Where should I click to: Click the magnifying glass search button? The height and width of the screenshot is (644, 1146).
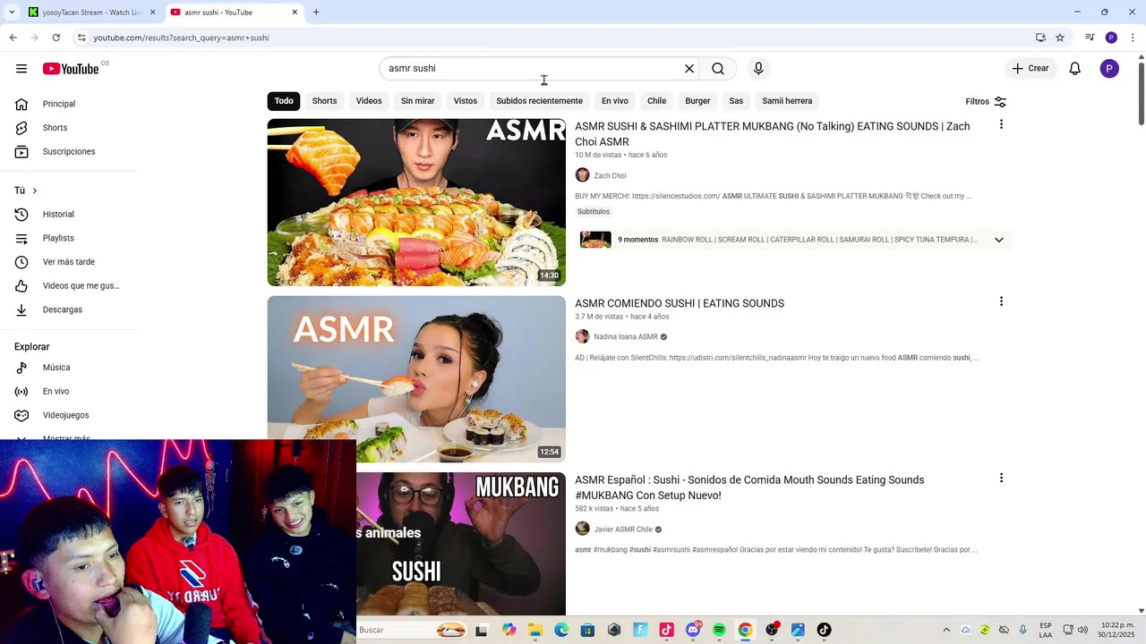718,69
